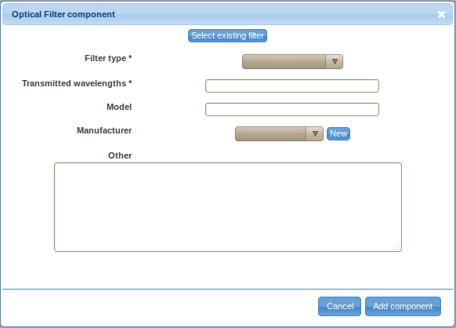
Task: Click the Transmitted wavelengths label
Action: [77, 83]
